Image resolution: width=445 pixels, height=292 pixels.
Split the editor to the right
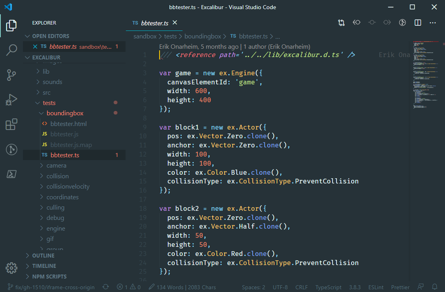(418, 23)
